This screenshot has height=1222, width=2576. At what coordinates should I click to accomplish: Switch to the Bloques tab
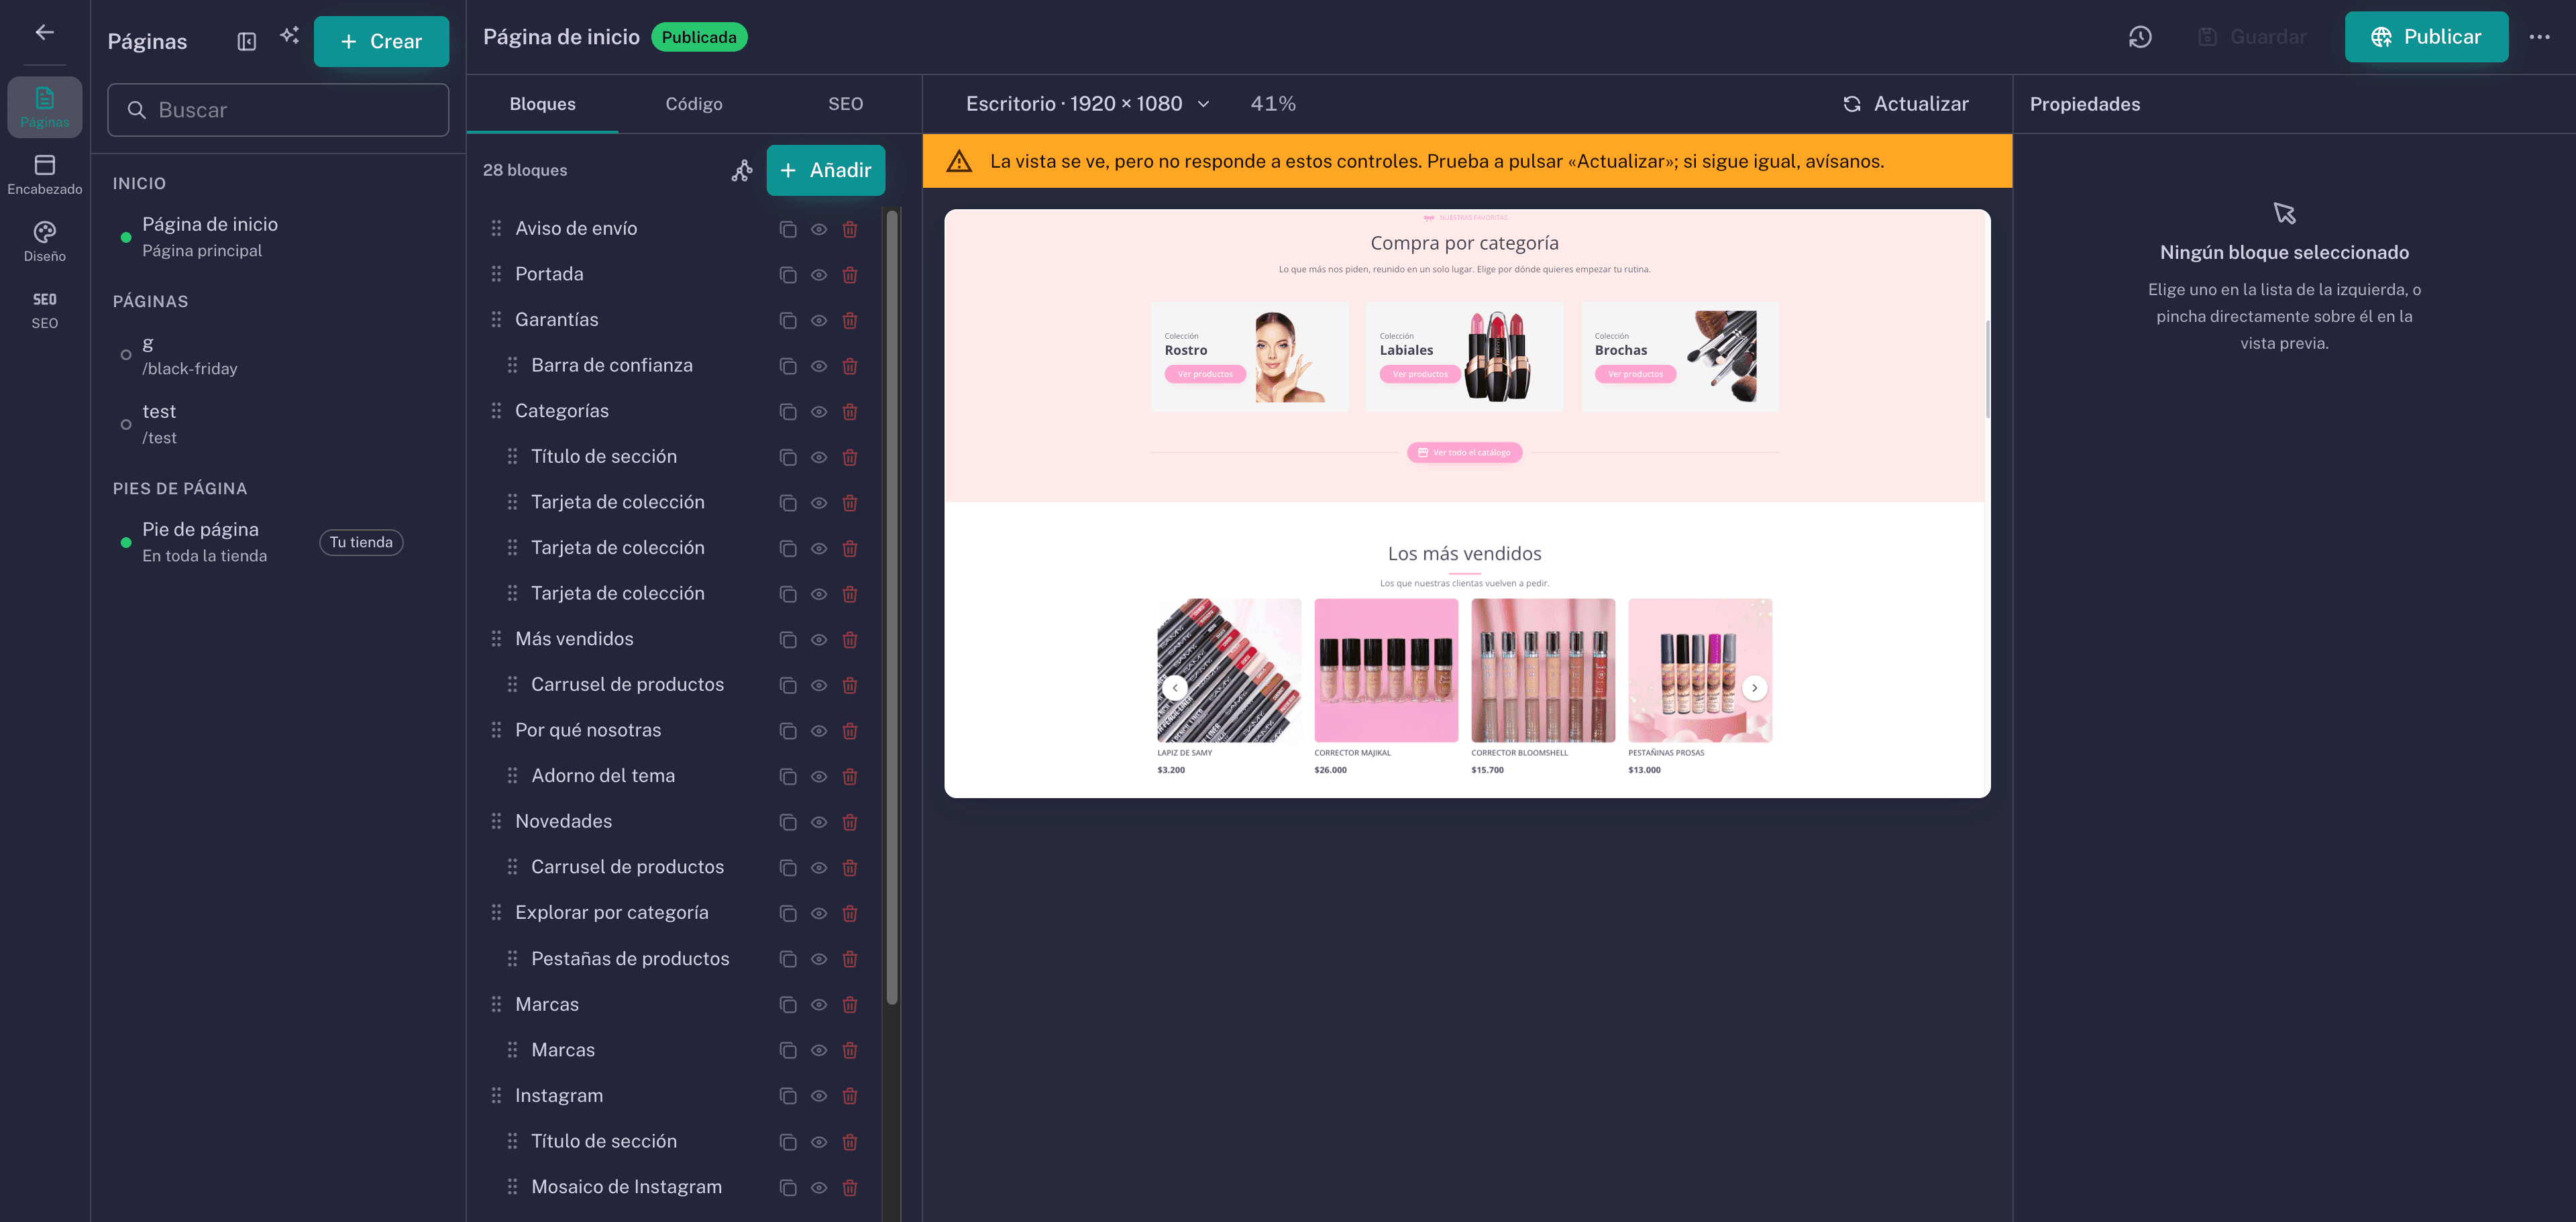[542, 104]
